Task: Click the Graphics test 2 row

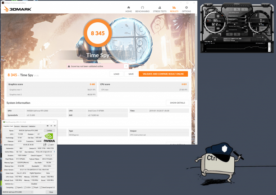Action: 52,95
